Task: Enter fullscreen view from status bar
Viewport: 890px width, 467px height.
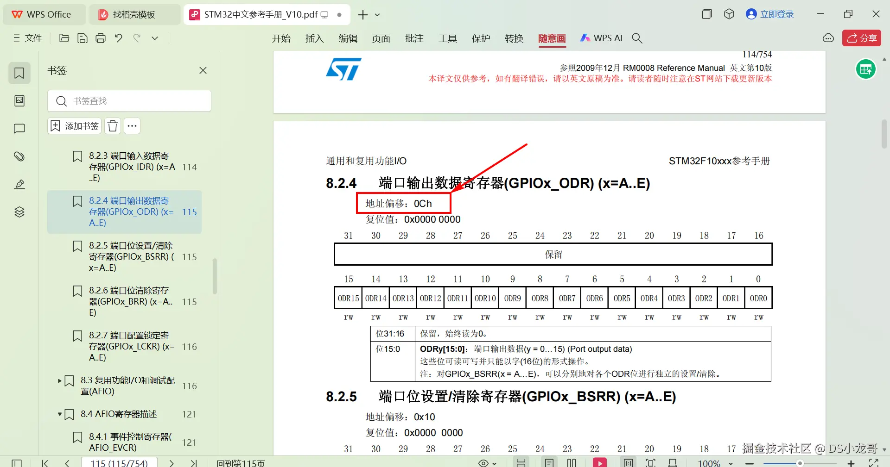Action: 874,463
